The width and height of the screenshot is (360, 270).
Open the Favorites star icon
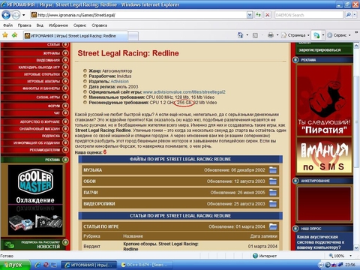click(5, 35)
